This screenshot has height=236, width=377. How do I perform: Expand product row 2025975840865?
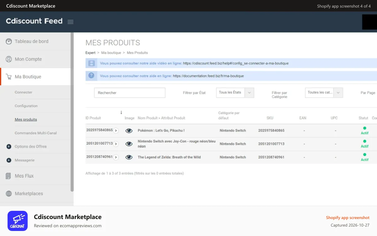click(116, 131)
